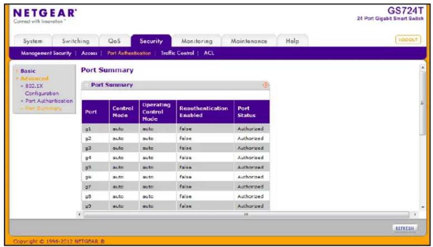Click the false value in g2 row
This screenshot has width=433, height=247.
[x=185, y=138]
